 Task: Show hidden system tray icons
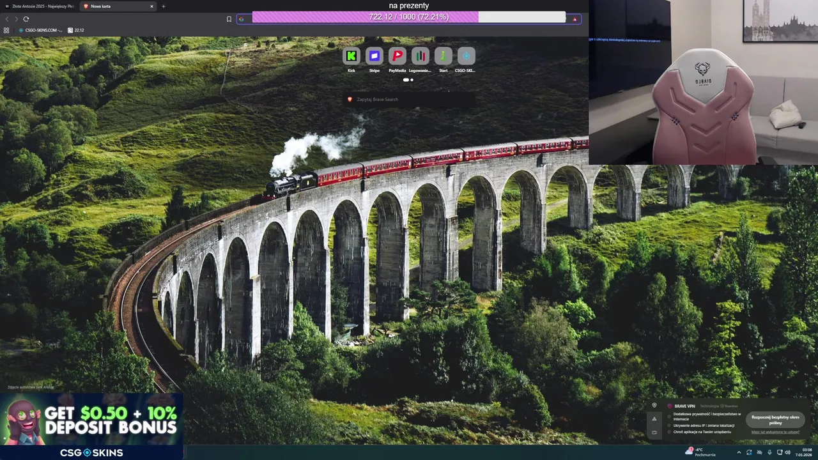[739, 452]
